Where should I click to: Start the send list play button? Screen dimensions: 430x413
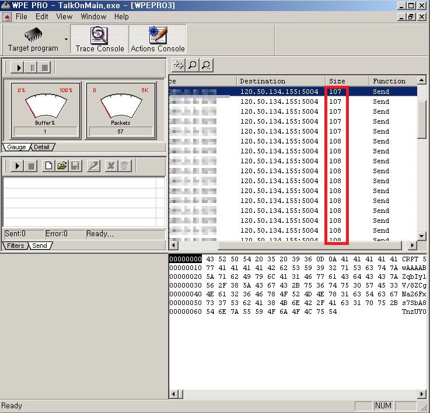pyautogui.click(x=18, y=166)
